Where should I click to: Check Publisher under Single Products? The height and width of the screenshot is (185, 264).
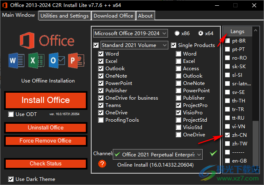tap(179, 98)
